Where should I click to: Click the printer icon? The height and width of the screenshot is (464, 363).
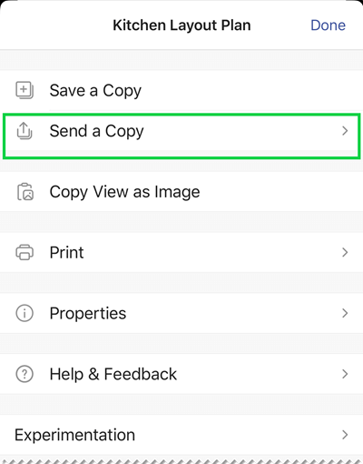[25, 252]
